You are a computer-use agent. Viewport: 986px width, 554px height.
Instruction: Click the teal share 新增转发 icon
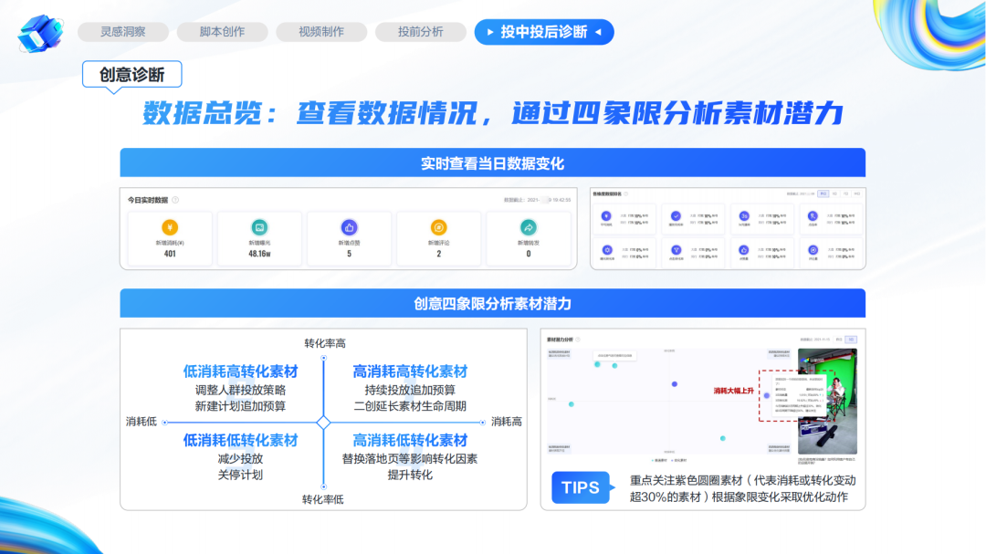coord(529,227)
